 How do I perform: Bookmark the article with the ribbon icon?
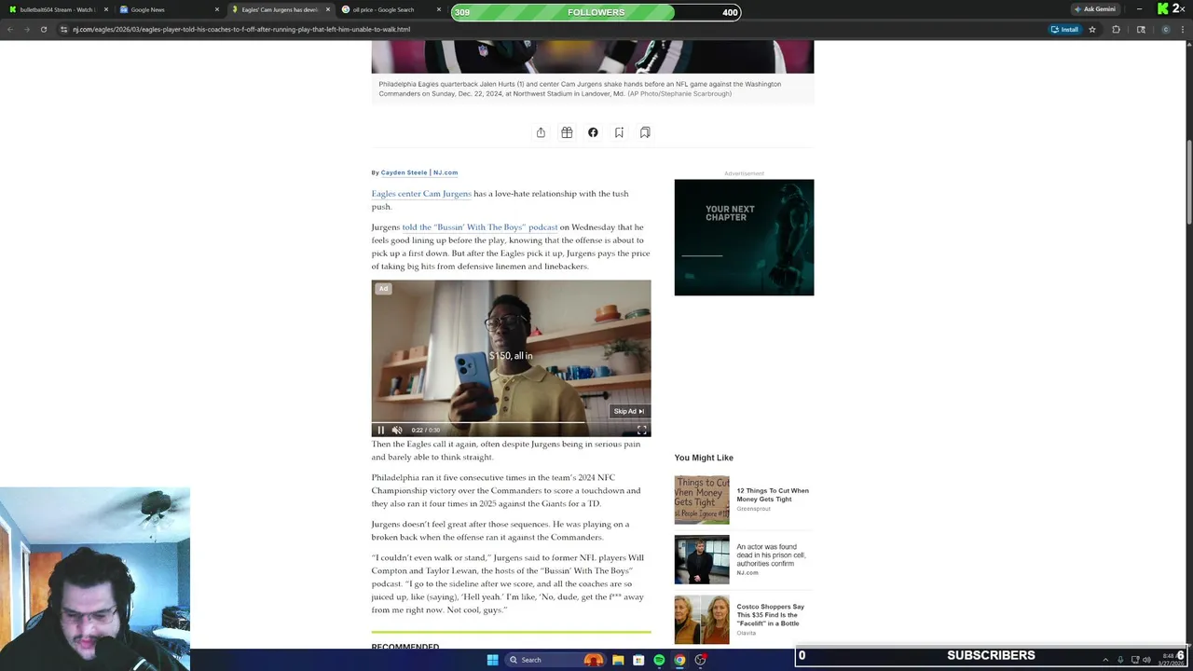(619, 132)
